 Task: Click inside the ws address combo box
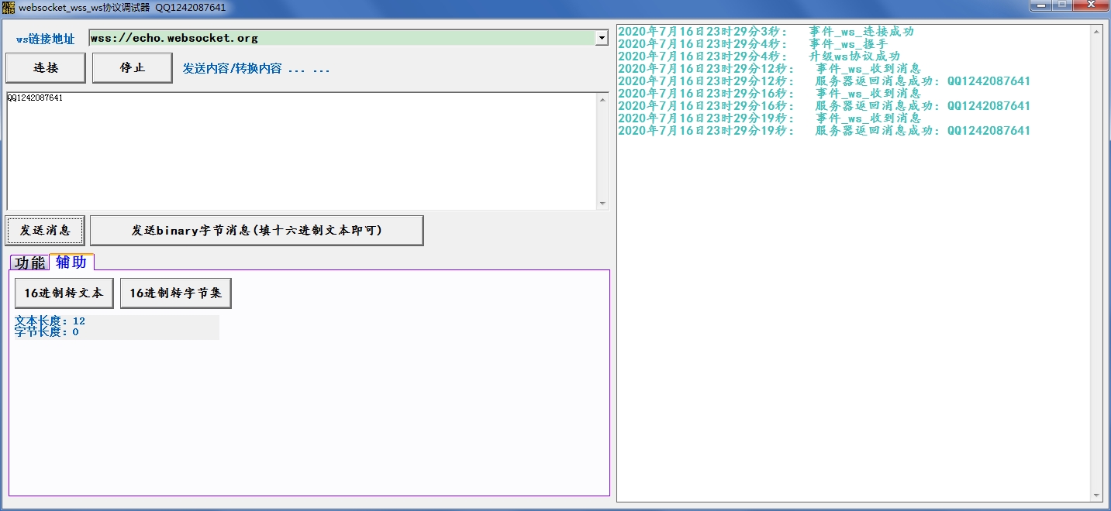(310, 37)
